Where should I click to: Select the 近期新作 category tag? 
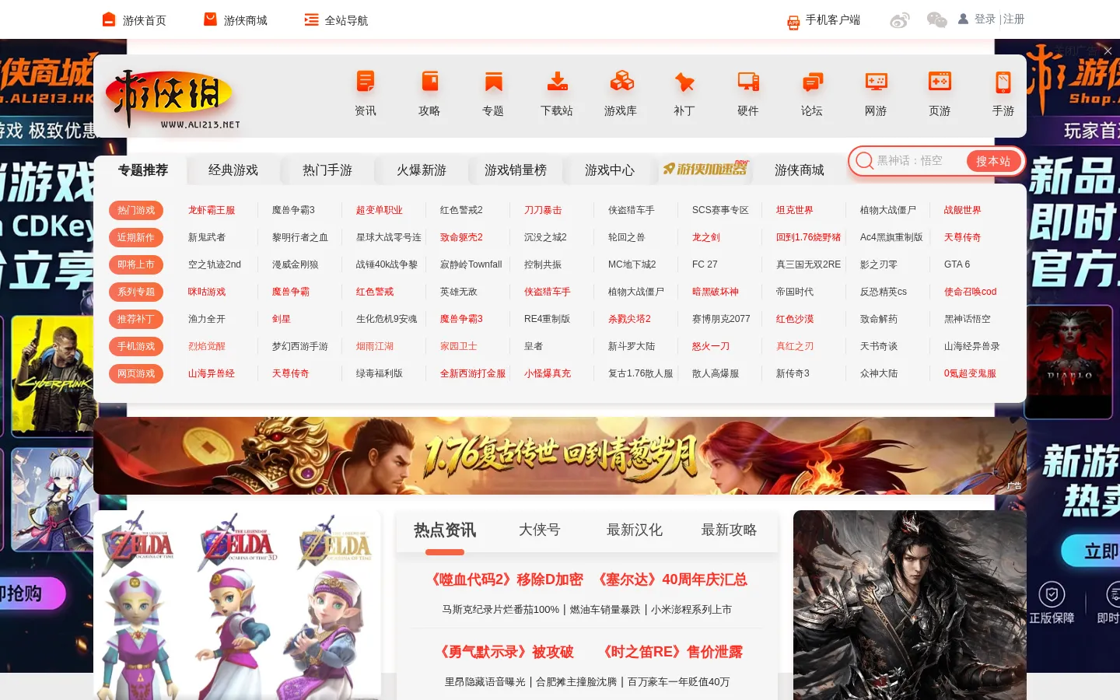(136, 237)
